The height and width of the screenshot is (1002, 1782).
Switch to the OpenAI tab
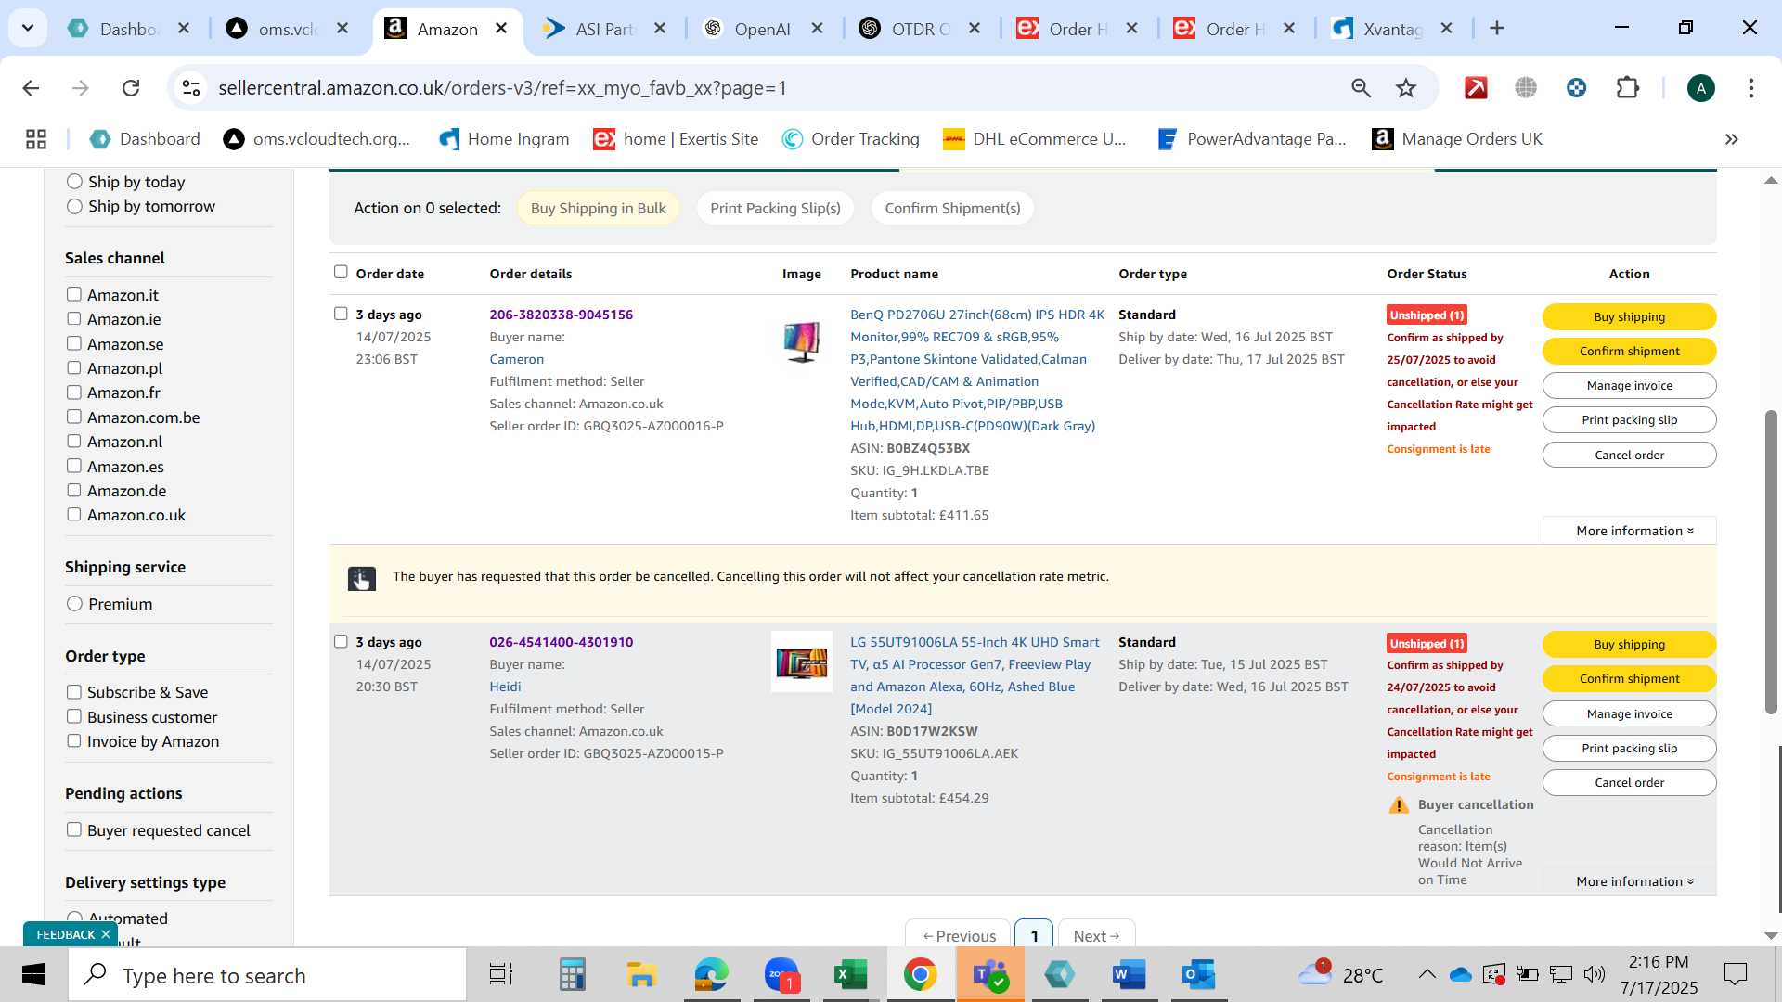[762, 29]
